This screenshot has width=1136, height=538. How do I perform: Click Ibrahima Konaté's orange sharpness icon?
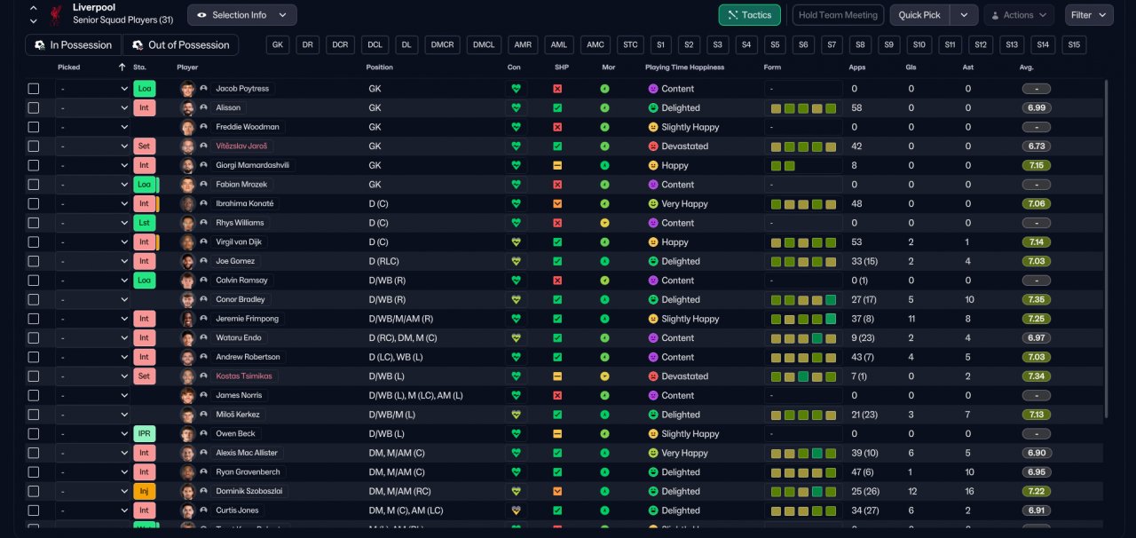tap(557, 203)
